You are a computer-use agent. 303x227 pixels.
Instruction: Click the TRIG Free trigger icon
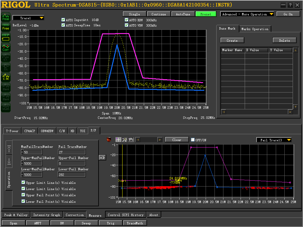point(6,27)
